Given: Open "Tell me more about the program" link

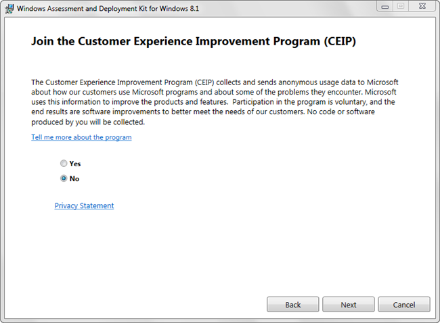Looking at the screenshot, I should (81, 137).
